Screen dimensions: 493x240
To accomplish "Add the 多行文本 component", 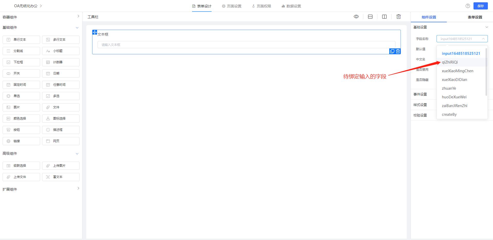I will click(x=61, y=40).
